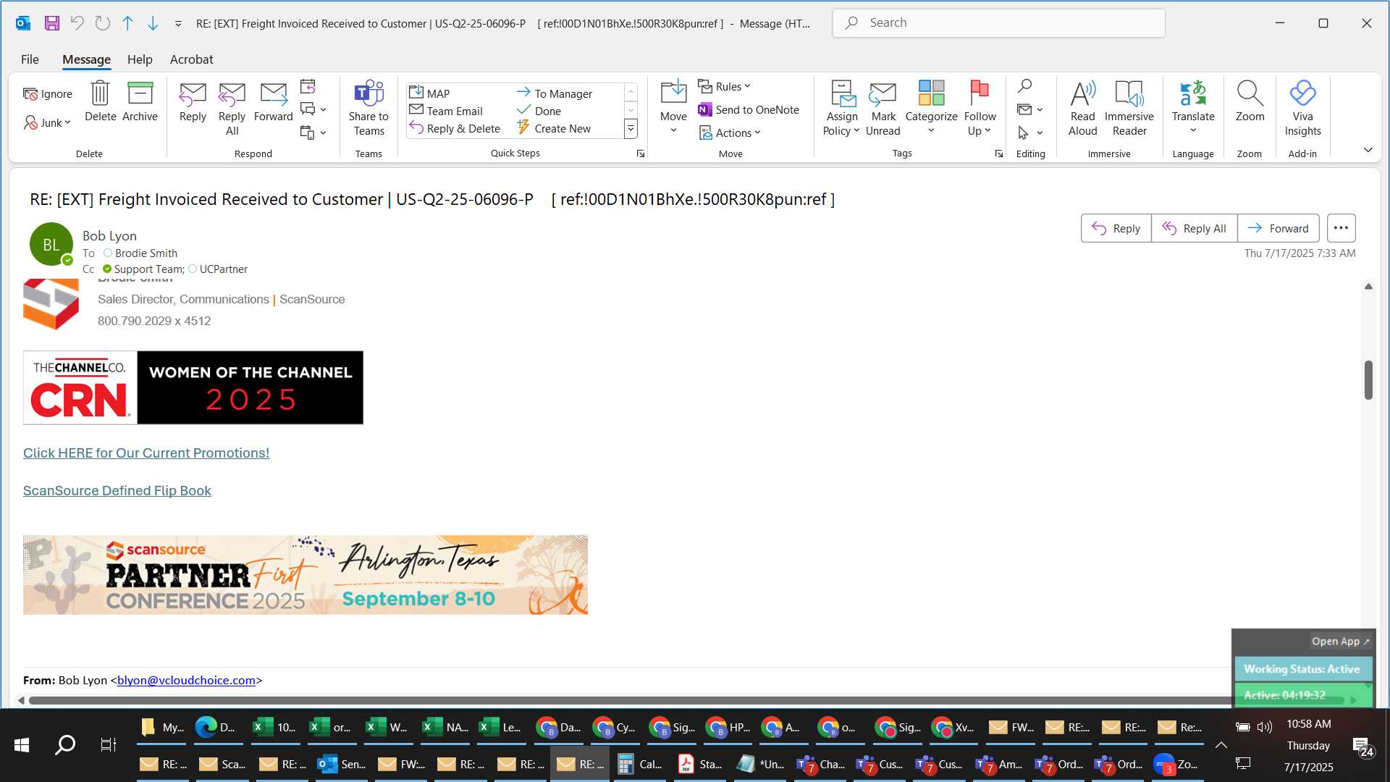Click the Forward icon in the ribbon

[x=273, y=101]
